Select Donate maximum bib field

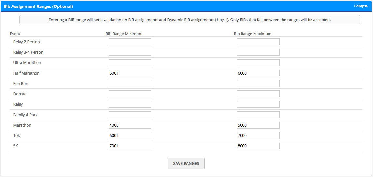point(258,94)
